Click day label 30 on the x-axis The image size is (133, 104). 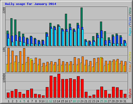121,101
